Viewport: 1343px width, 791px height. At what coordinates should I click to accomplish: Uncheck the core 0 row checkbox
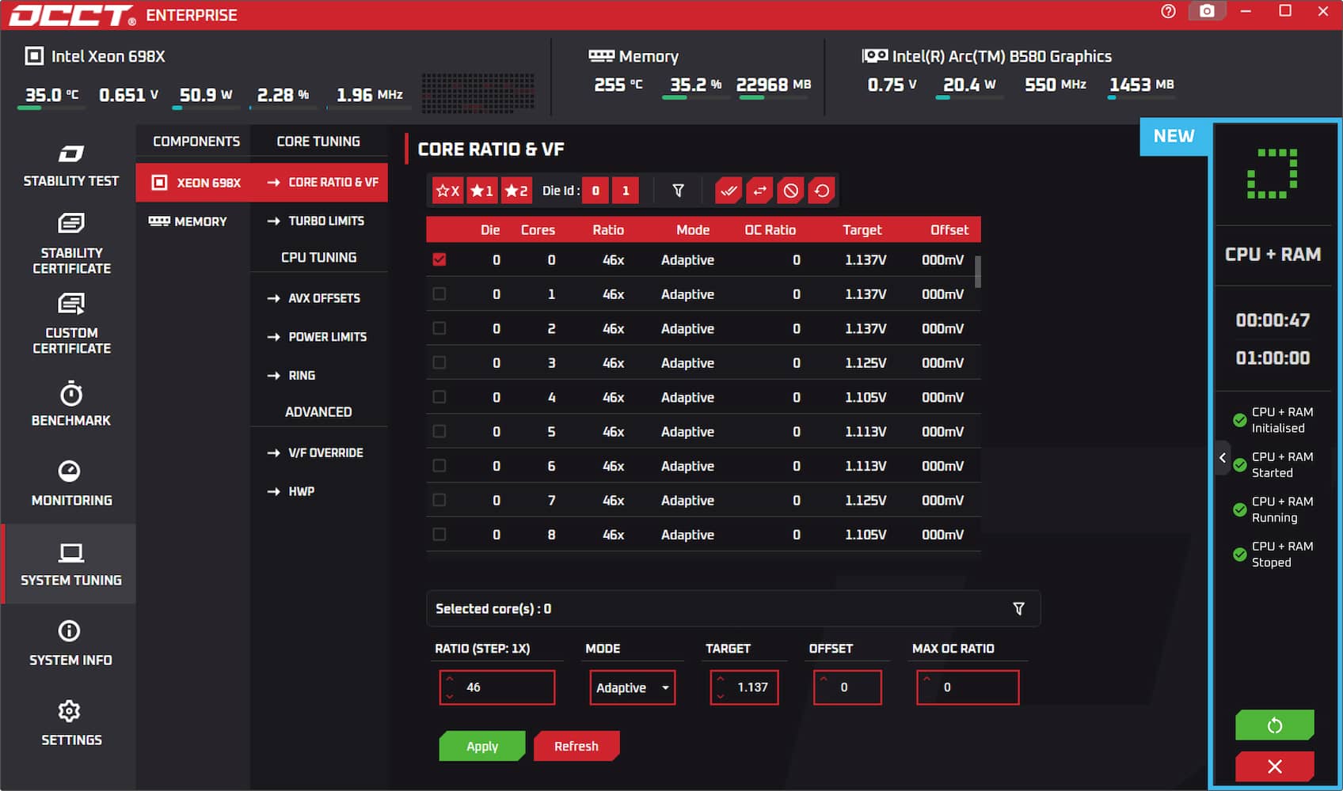pyautogui.click(x=439, y=259)
